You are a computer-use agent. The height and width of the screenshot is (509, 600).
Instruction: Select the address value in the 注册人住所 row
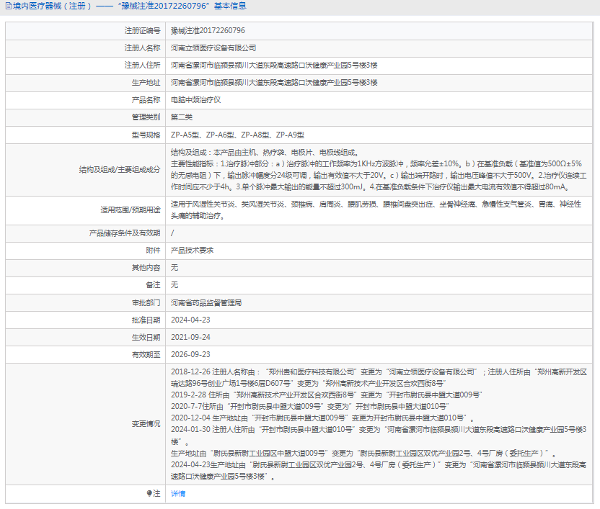point(274,66)
